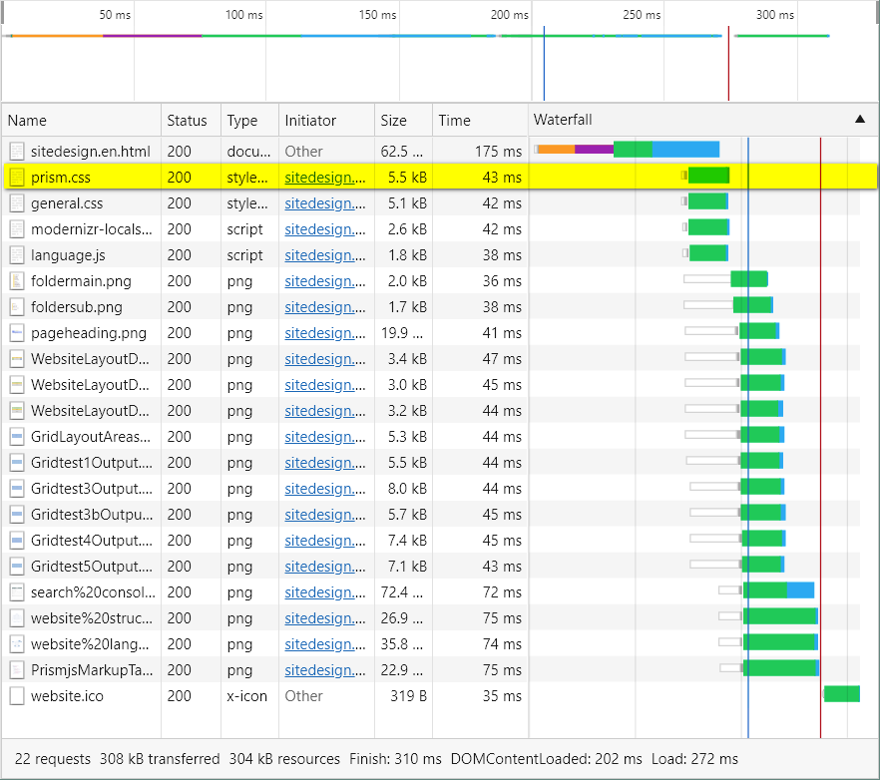This screenshot has width=880, height=780.
Task: Select the Gridtest3bOutpu request
Action: [92, 515]
